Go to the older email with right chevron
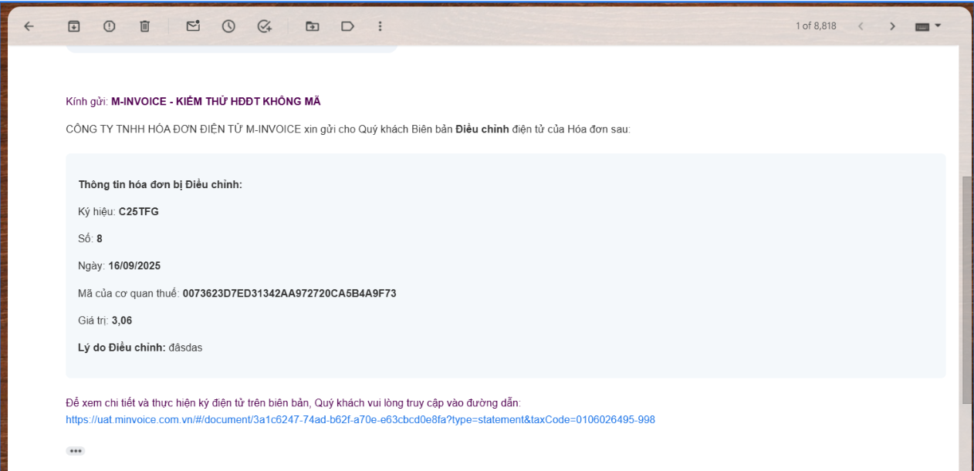The height and width of the screenshot is (471, 974). 892,26
